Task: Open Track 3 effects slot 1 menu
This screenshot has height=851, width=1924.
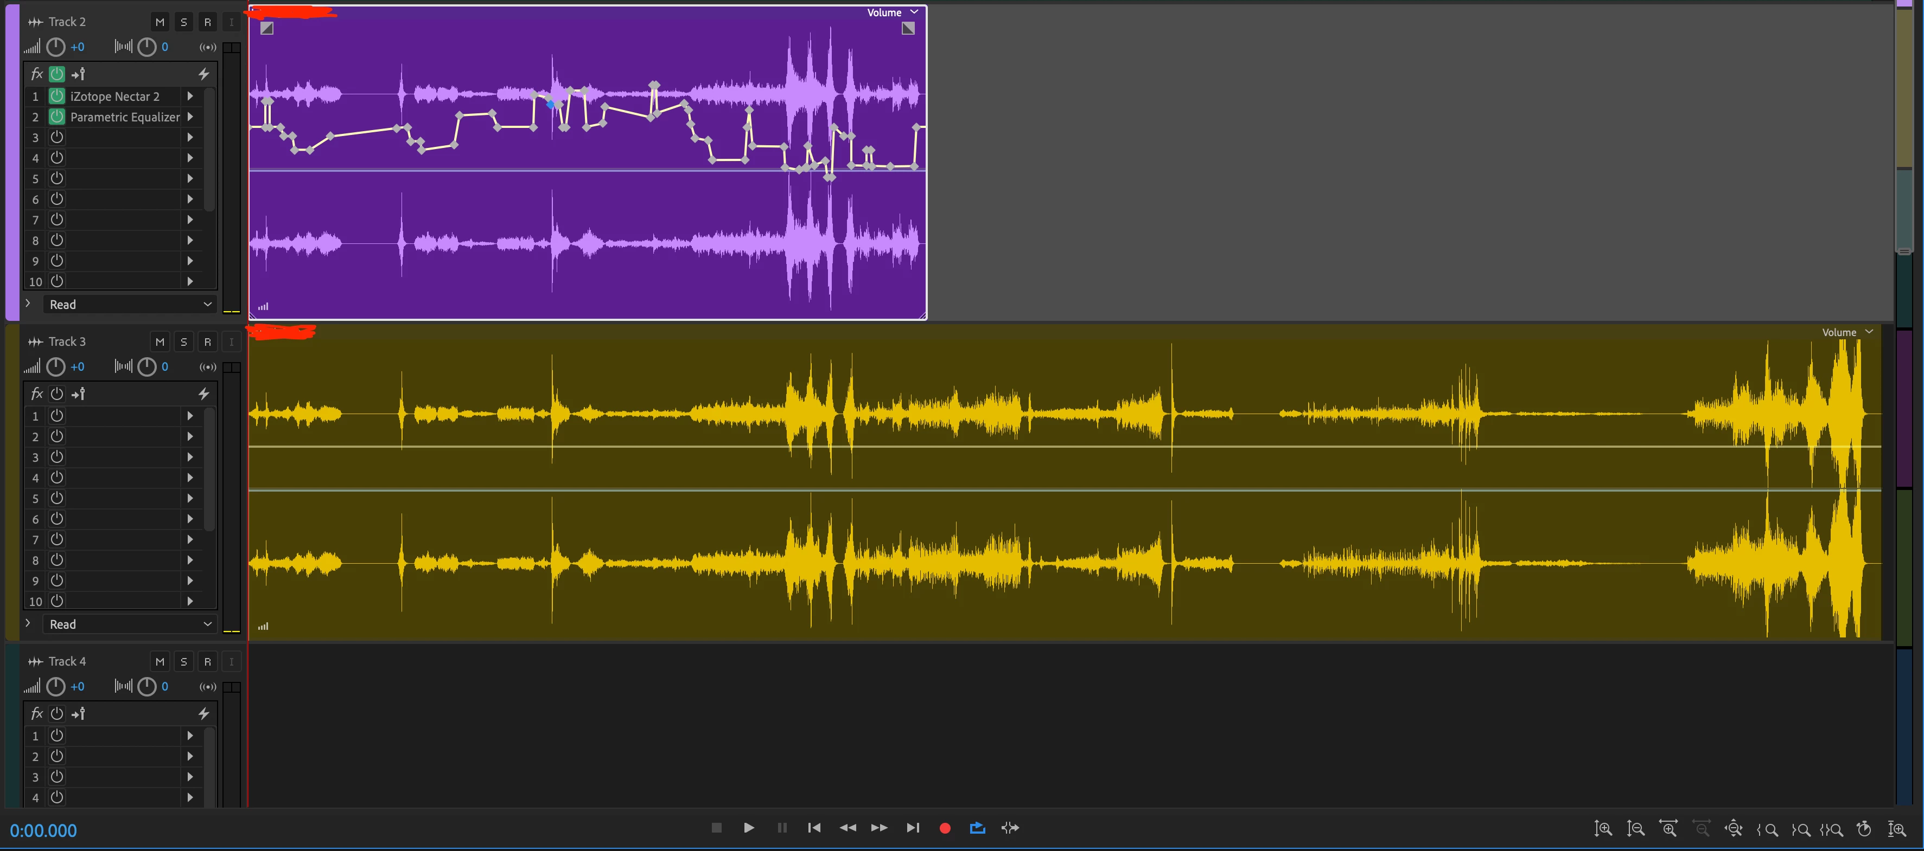Action: tap(190, 416)
